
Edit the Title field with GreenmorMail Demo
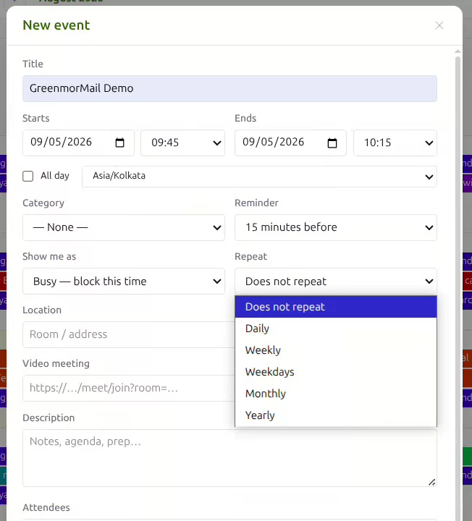[229, 88]
